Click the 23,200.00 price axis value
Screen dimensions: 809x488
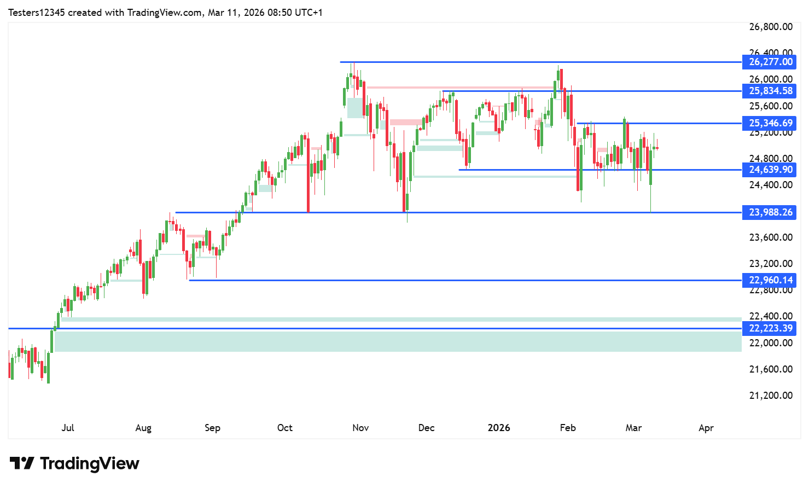point(771,264)
